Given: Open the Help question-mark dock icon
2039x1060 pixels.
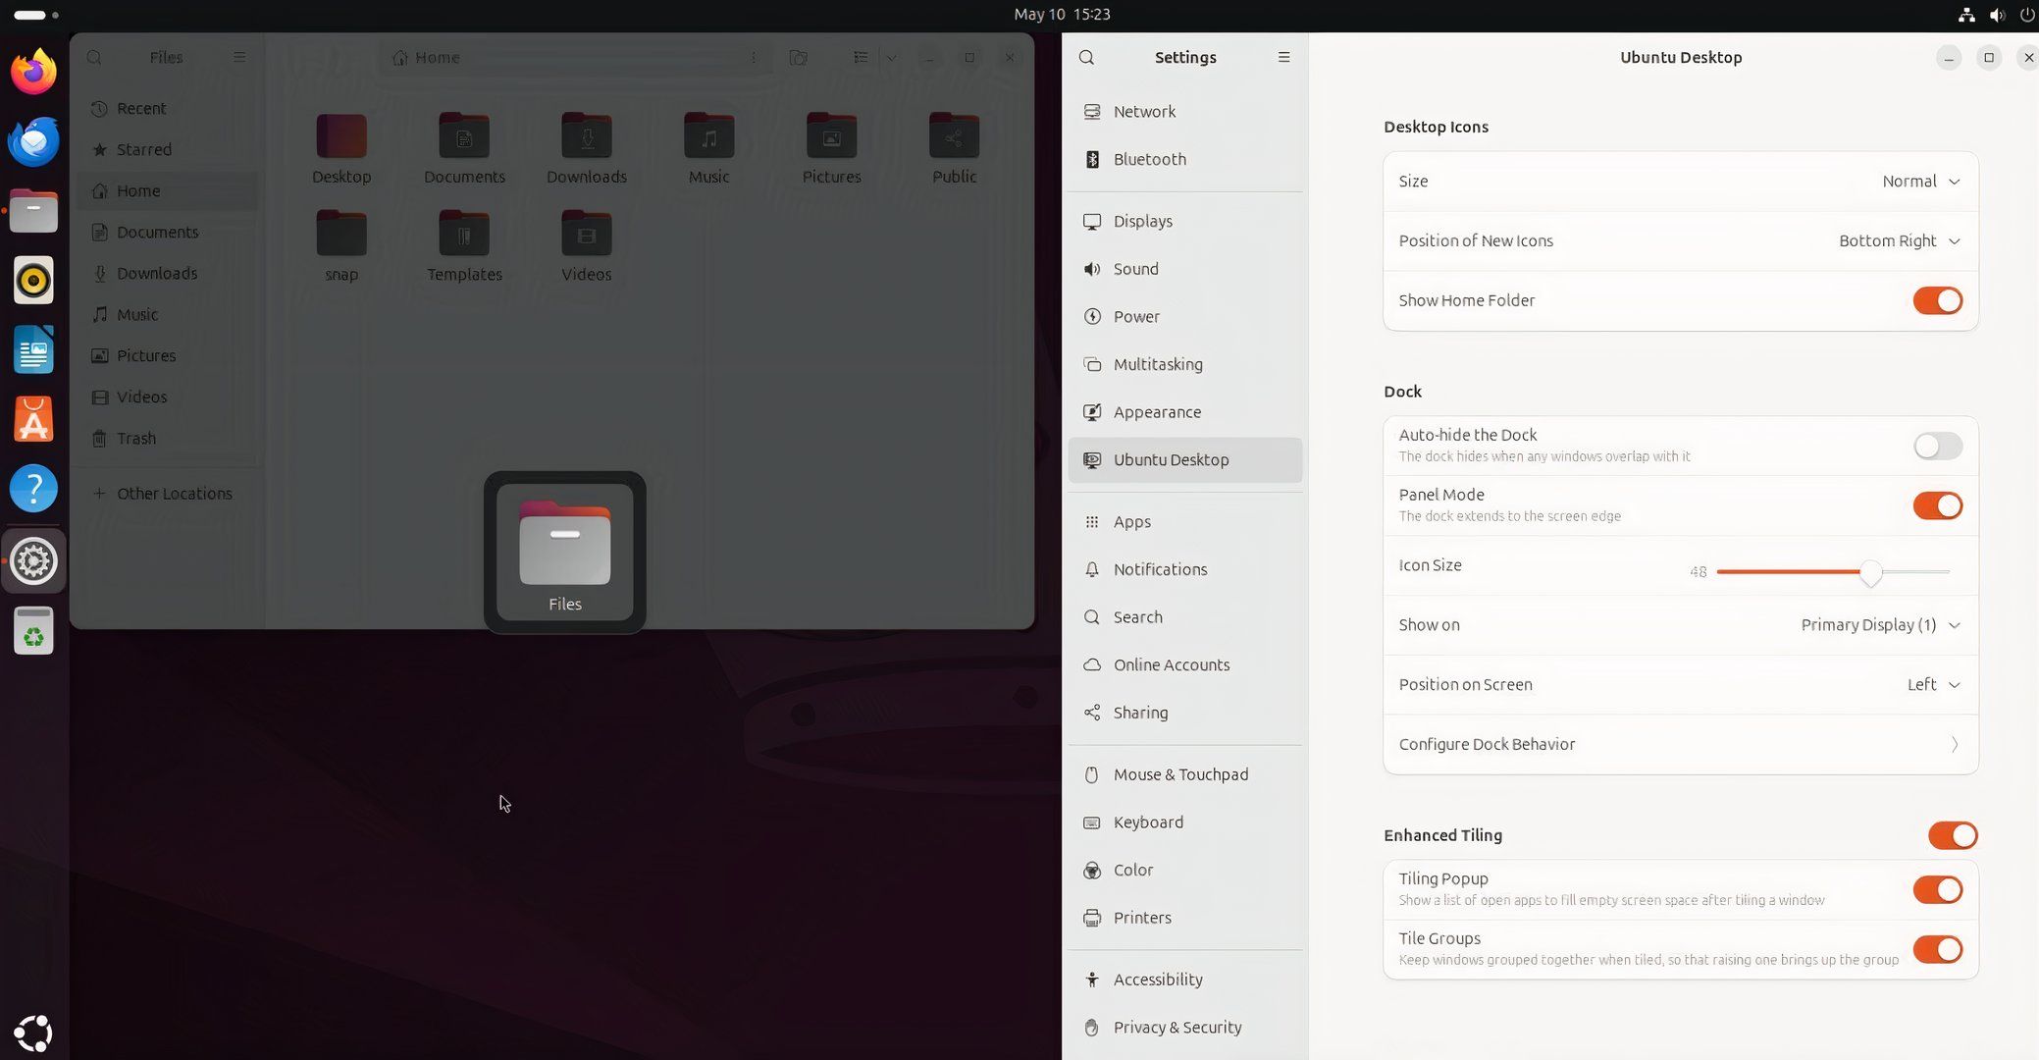Looking at the screenshot, I should [x=33, y=489].
